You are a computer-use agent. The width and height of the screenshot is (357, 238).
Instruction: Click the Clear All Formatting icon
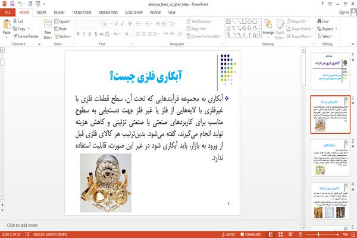tap(130, 24)
